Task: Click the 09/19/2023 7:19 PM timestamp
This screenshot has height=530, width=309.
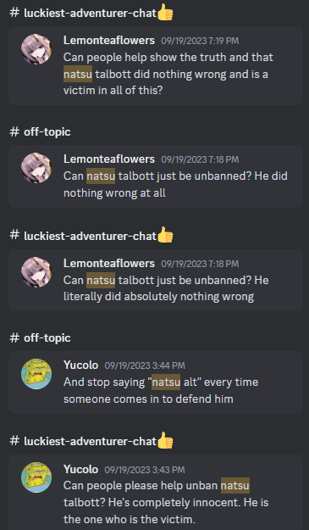Action: coord(200,41)
